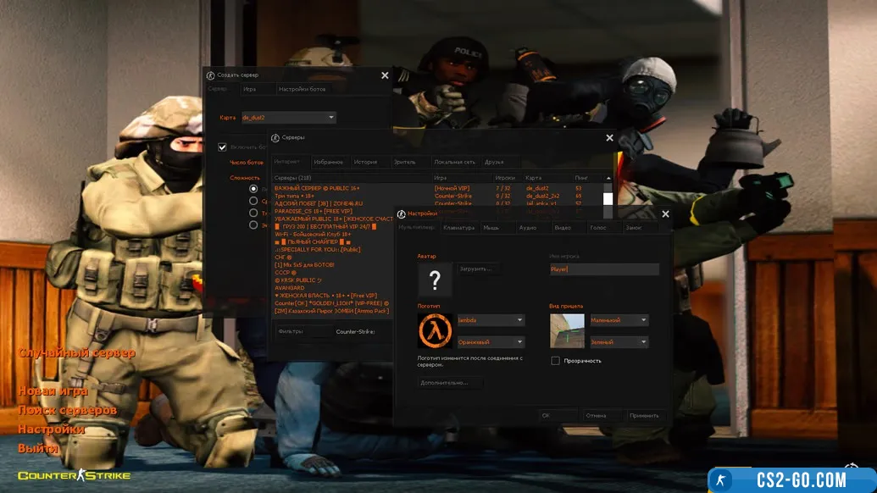Open the Избранное servers tab

328,162
